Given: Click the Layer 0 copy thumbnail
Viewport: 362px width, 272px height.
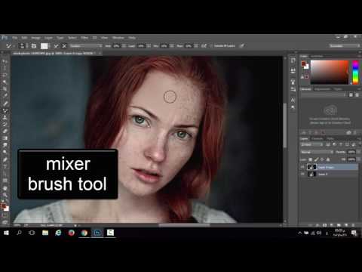Looking at the screenshot, I should pyautogui.click(x=311, y=167).
